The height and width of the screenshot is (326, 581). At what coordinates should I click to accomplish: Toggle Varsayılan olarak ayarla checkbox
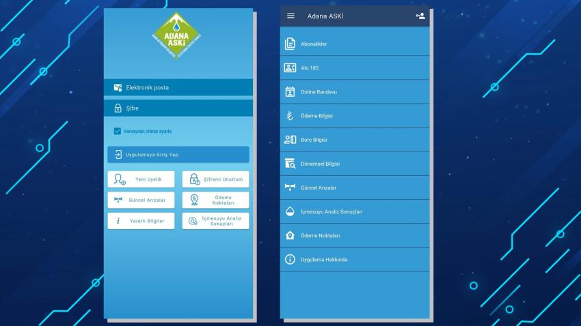tap(118, 131)
